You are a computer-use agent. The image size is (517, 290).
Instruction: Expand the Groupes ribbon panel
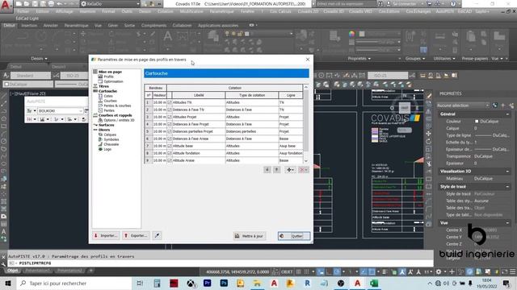pyautogui.click(x=414, y=59)
